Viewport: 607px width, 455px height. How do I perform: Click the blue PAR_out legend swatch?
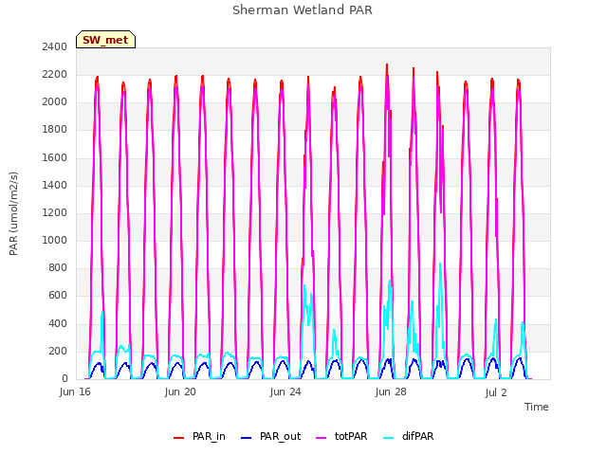(247, 438)
